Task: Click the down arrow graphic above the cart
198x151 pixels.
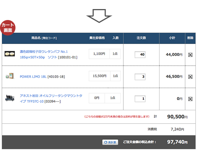Action: (x=99, y=16)
